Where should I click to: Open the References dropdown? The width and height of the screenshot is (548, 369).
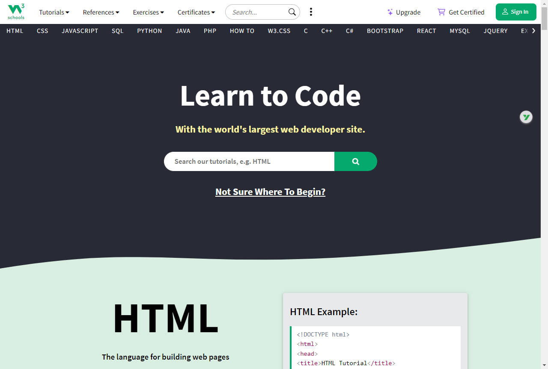click(101, 12)
